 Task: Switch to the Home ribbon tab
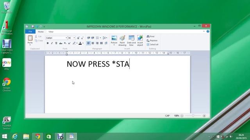[x=41, y=32]
